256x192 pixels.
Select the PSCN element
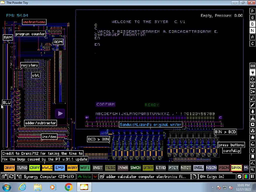click(x=224, y=168)
